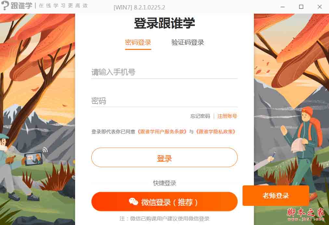The width and height of the screenshot is (329, 225).
Task: Open the 《跟谁学隐私政策》 link
Action: [x=215, y=131]
